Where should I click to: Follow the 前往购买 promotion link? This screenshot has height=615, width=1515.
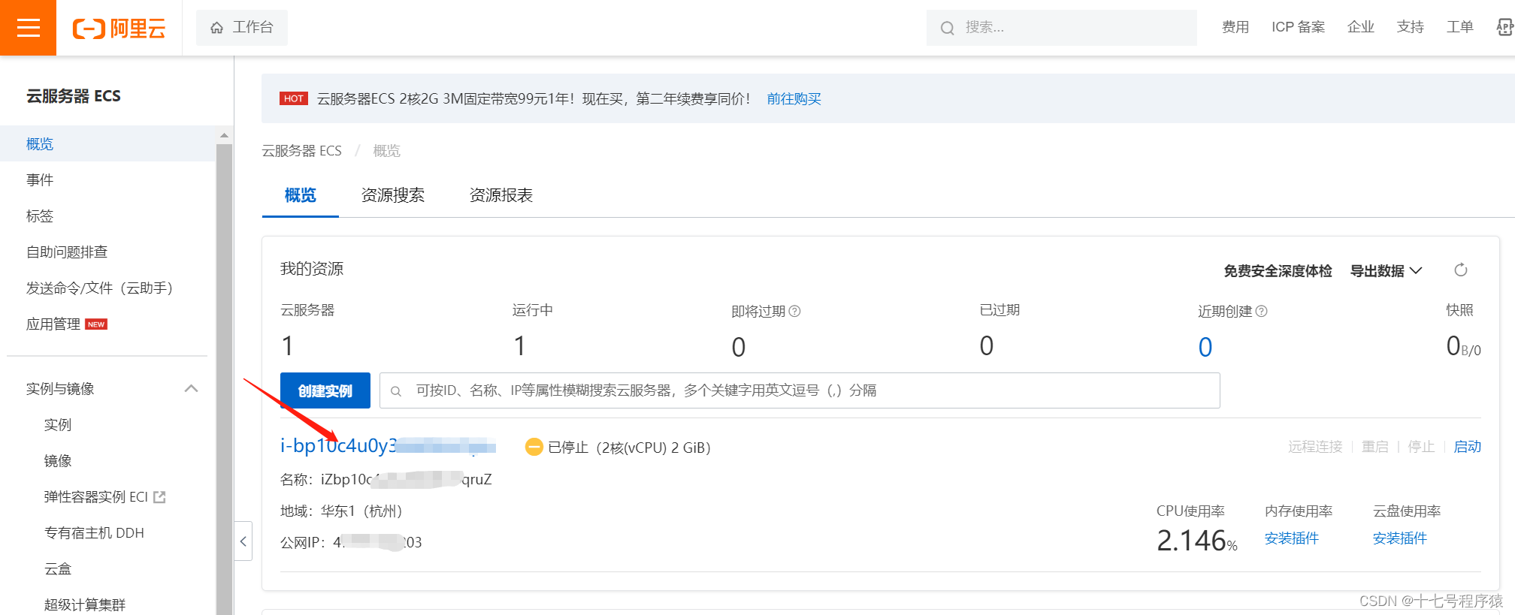click(794, 98)
